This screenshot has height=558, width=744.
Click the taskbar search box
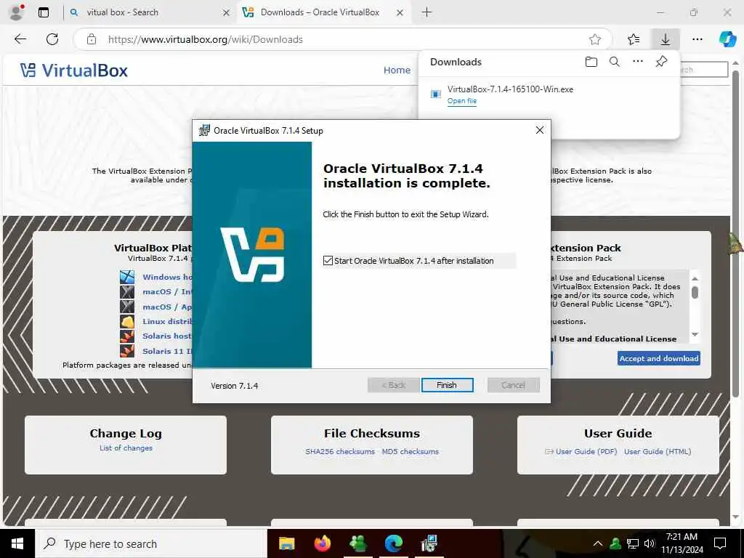coord(151,543)
